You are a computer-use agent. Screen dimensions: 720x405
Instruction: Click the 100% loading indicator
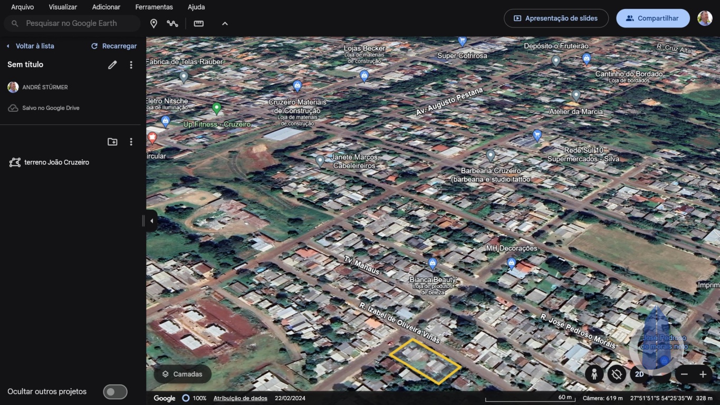point(194,398)
